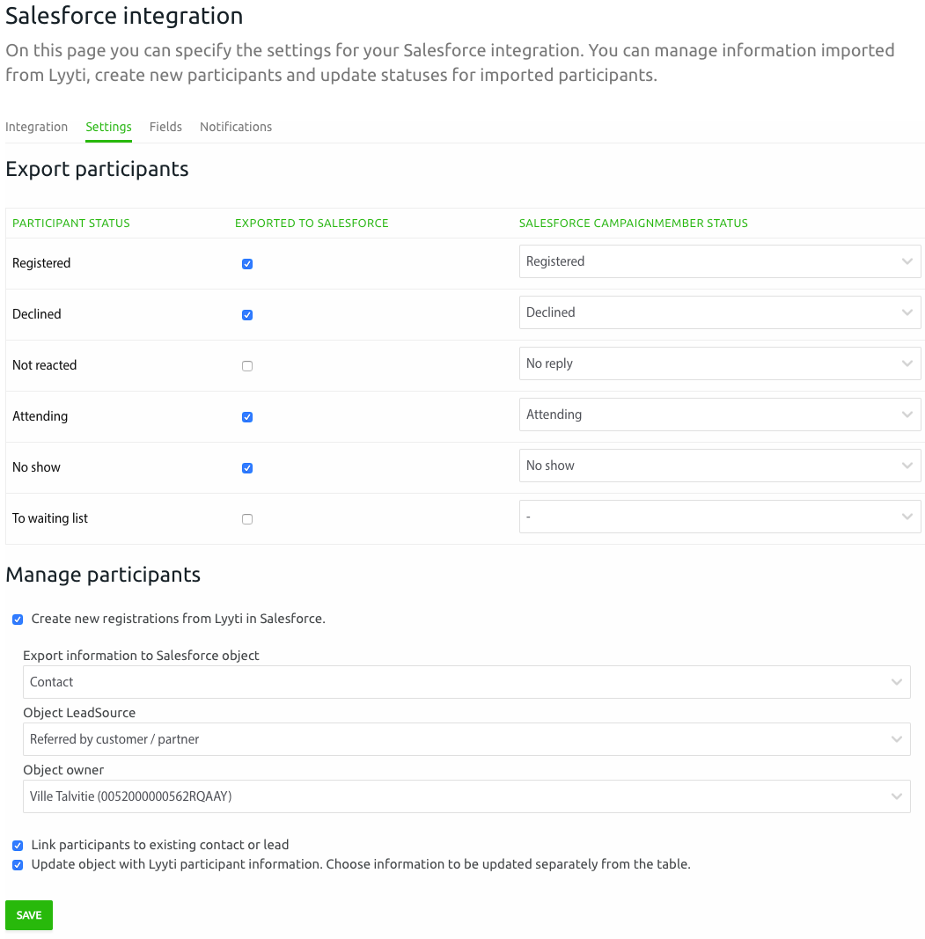Enable export for To waiting list
This screenshot has width=925, height=939.
click(247, 519)
